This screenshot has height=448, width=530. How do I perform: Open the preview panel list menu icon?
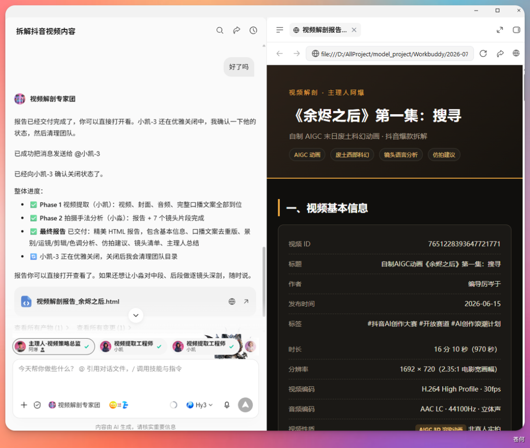coord(280,30)
